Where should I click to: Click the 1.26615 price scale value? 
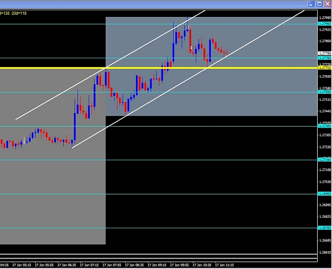point(325,252)
